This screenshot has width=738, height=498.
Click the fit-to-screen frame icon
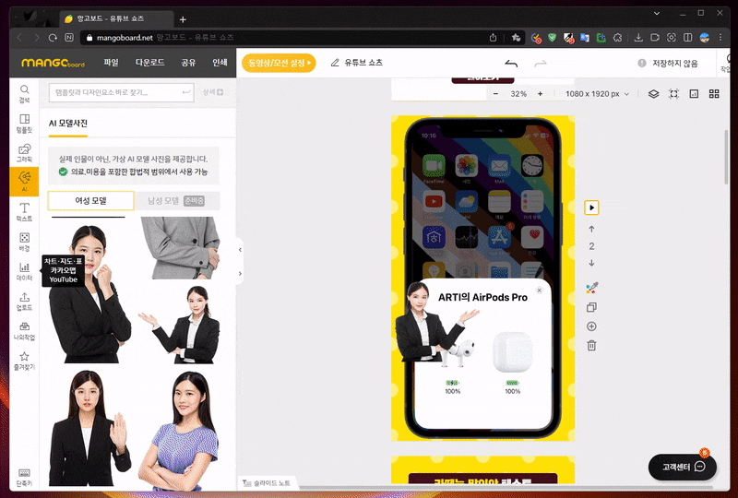coord(674,94)
